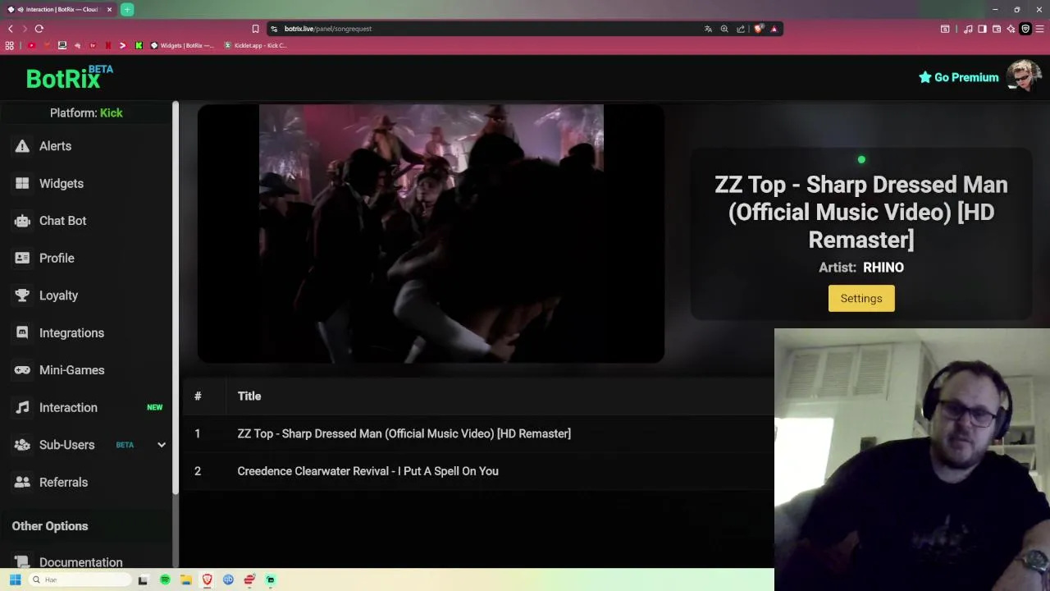This screenshot has width=1050, height=591.
Task: Click the Title column header
Action: click(x=249, y=396)
